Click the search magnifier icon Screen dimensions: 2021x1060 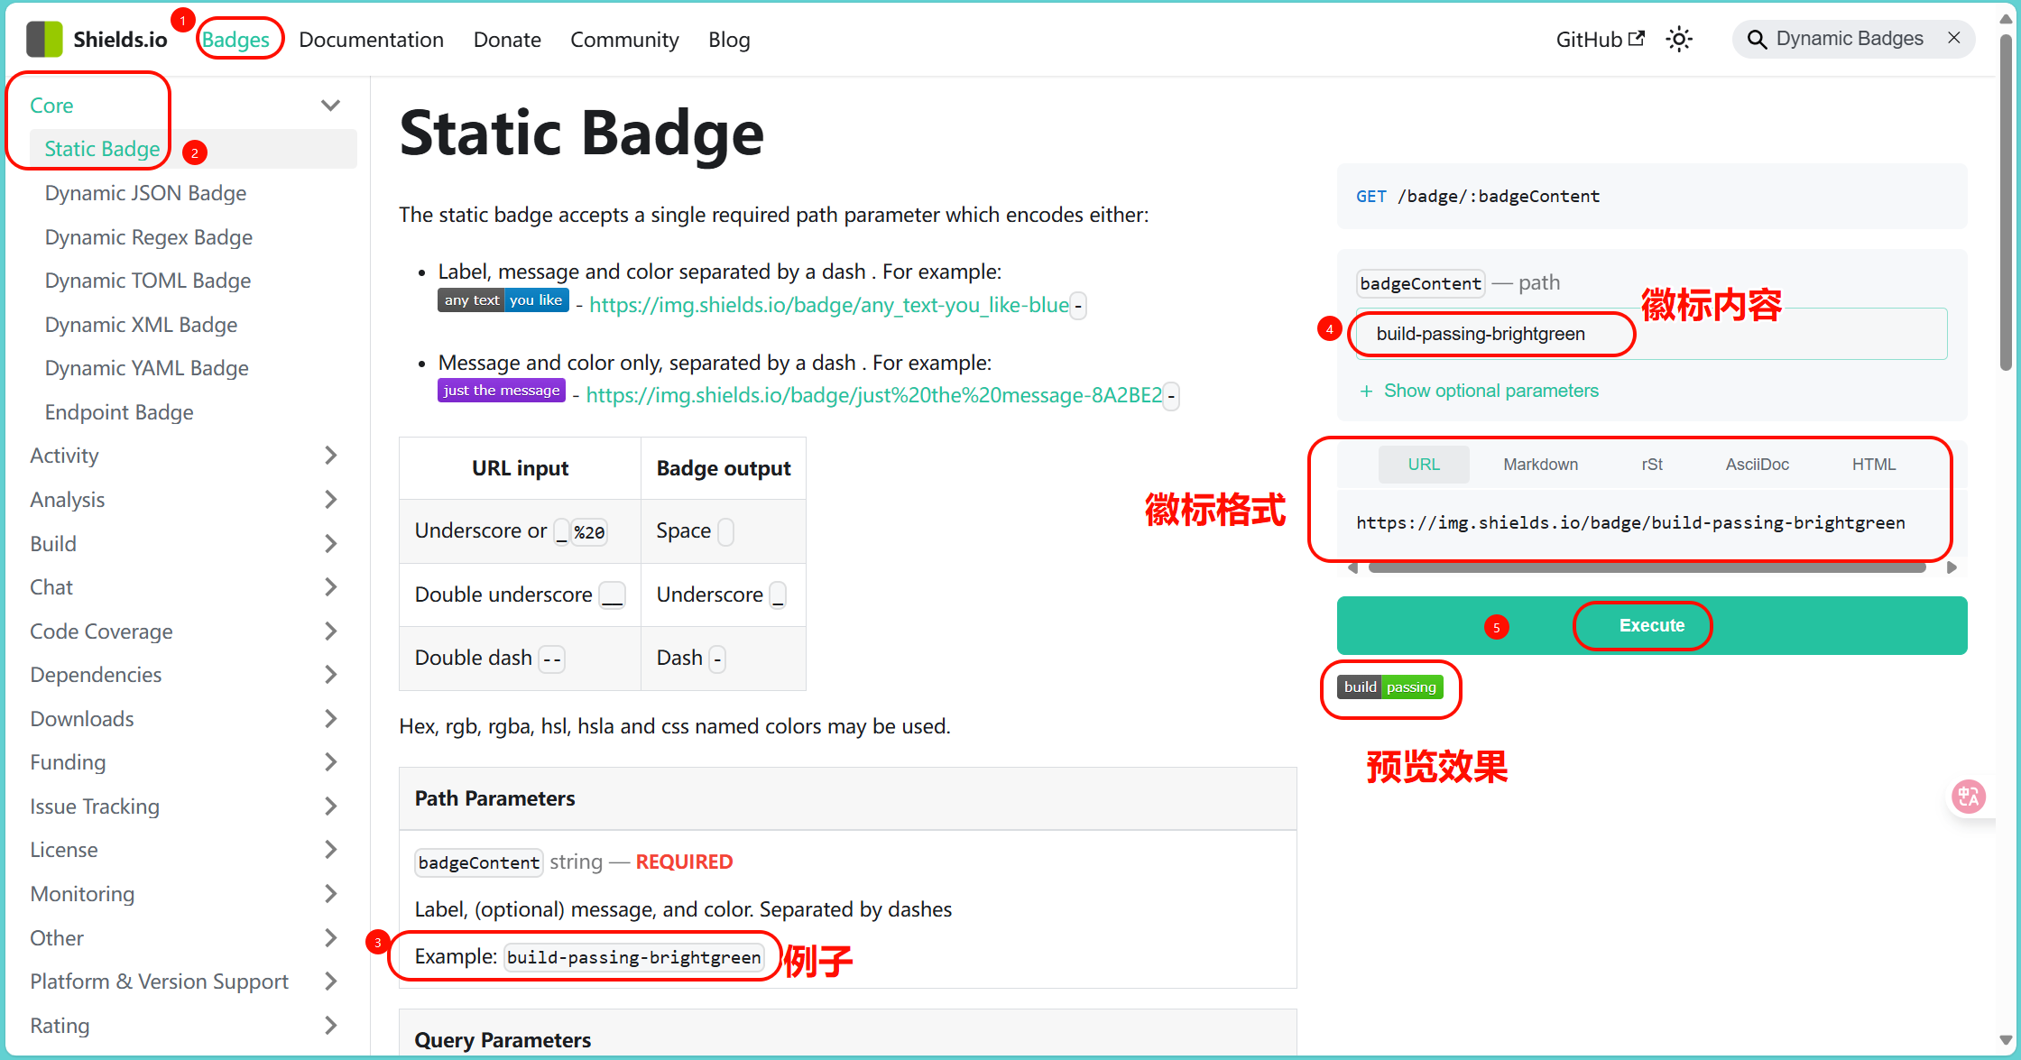coord(1756,40)
